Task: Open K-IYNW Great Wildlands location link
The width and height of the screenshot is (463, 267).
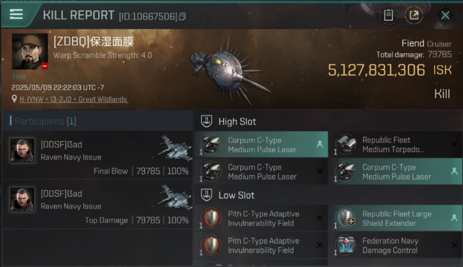Action: [x=73, y=99]
